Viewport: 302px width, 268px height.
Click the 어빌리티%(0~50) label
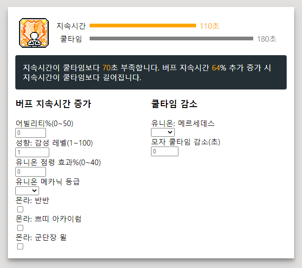click(x=45, y=123)
